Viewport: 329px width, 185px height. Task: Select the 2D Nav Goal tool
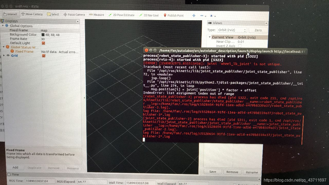149,15
